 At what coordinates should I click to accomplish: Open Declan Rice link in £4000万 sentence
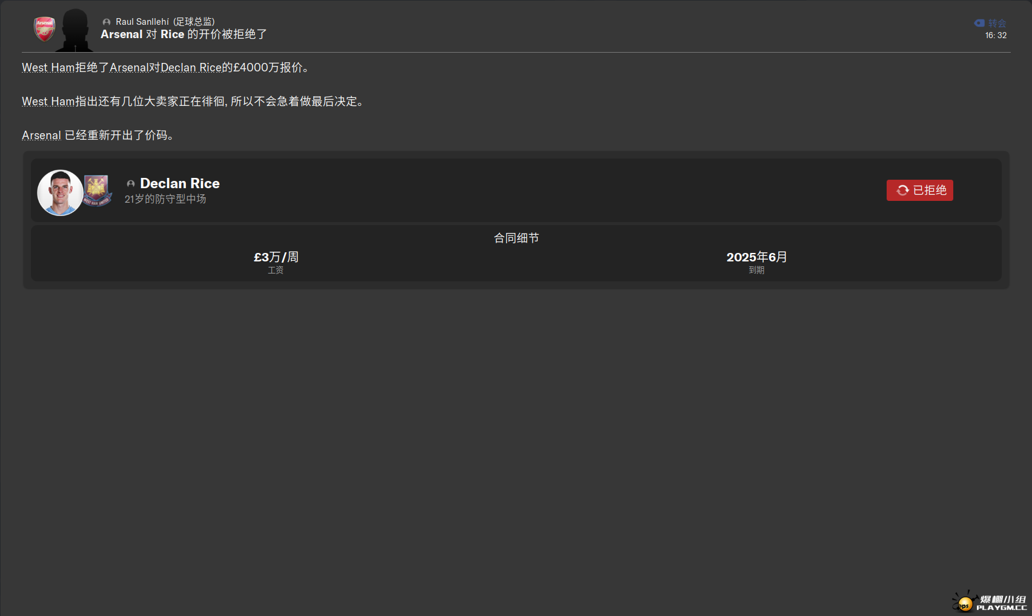(191, 68)
